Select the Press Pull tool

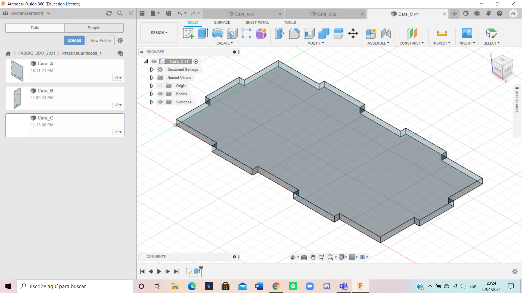tap(280, 33)
